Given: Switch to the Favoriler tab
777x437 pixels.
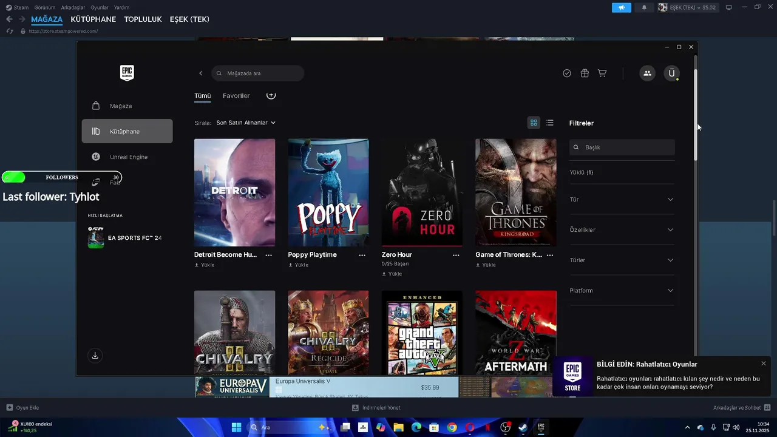Looking at the screenshot, I should (x=236, y=96).
